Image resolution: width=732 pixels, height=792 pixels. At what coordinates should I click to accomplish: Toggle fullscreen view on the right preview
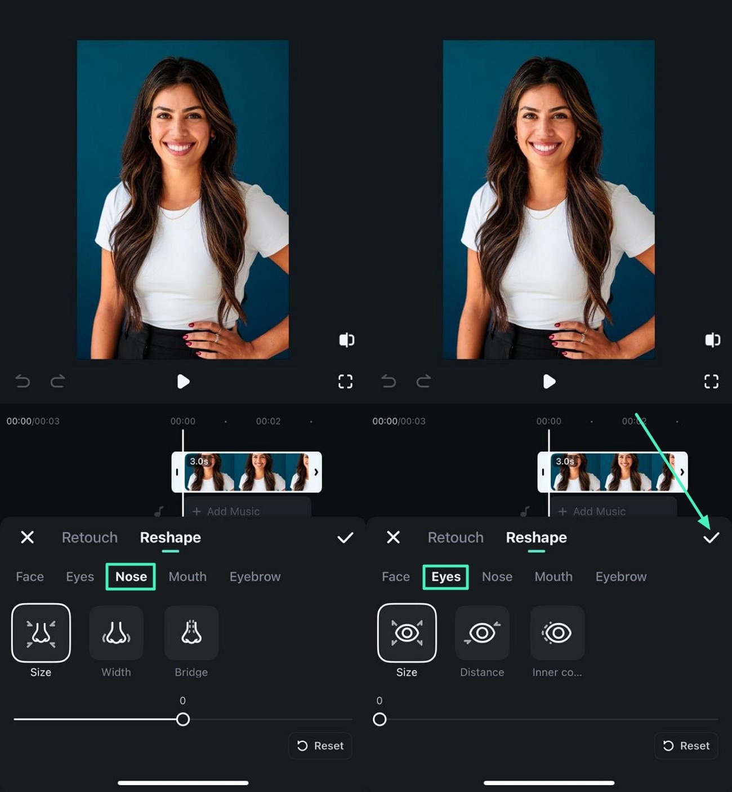click(711, 382)
